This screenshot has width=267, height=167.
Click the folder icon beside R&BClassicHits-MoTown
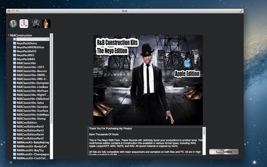[x=15, y=91]
